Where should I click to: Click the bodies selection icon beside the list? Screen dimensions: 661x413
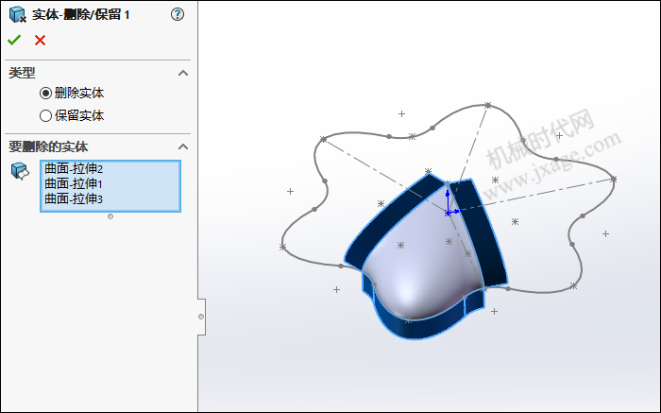[x=20, y=171]
